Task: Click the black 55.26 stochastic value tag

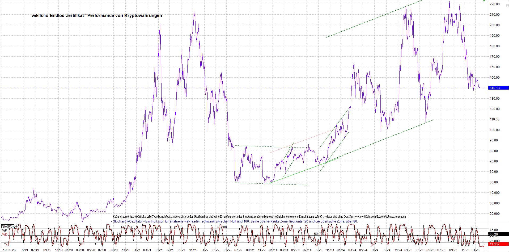Action: coord(498,234)
